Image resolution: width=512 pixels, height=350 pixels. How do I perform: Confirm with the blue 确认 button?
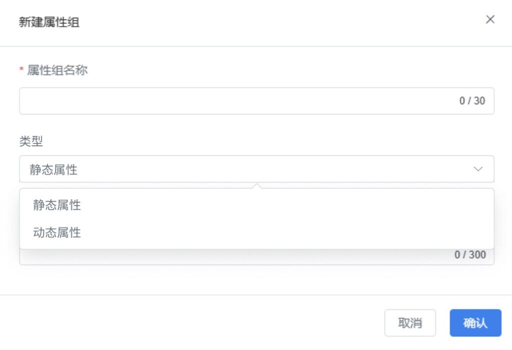pos(475,323)
